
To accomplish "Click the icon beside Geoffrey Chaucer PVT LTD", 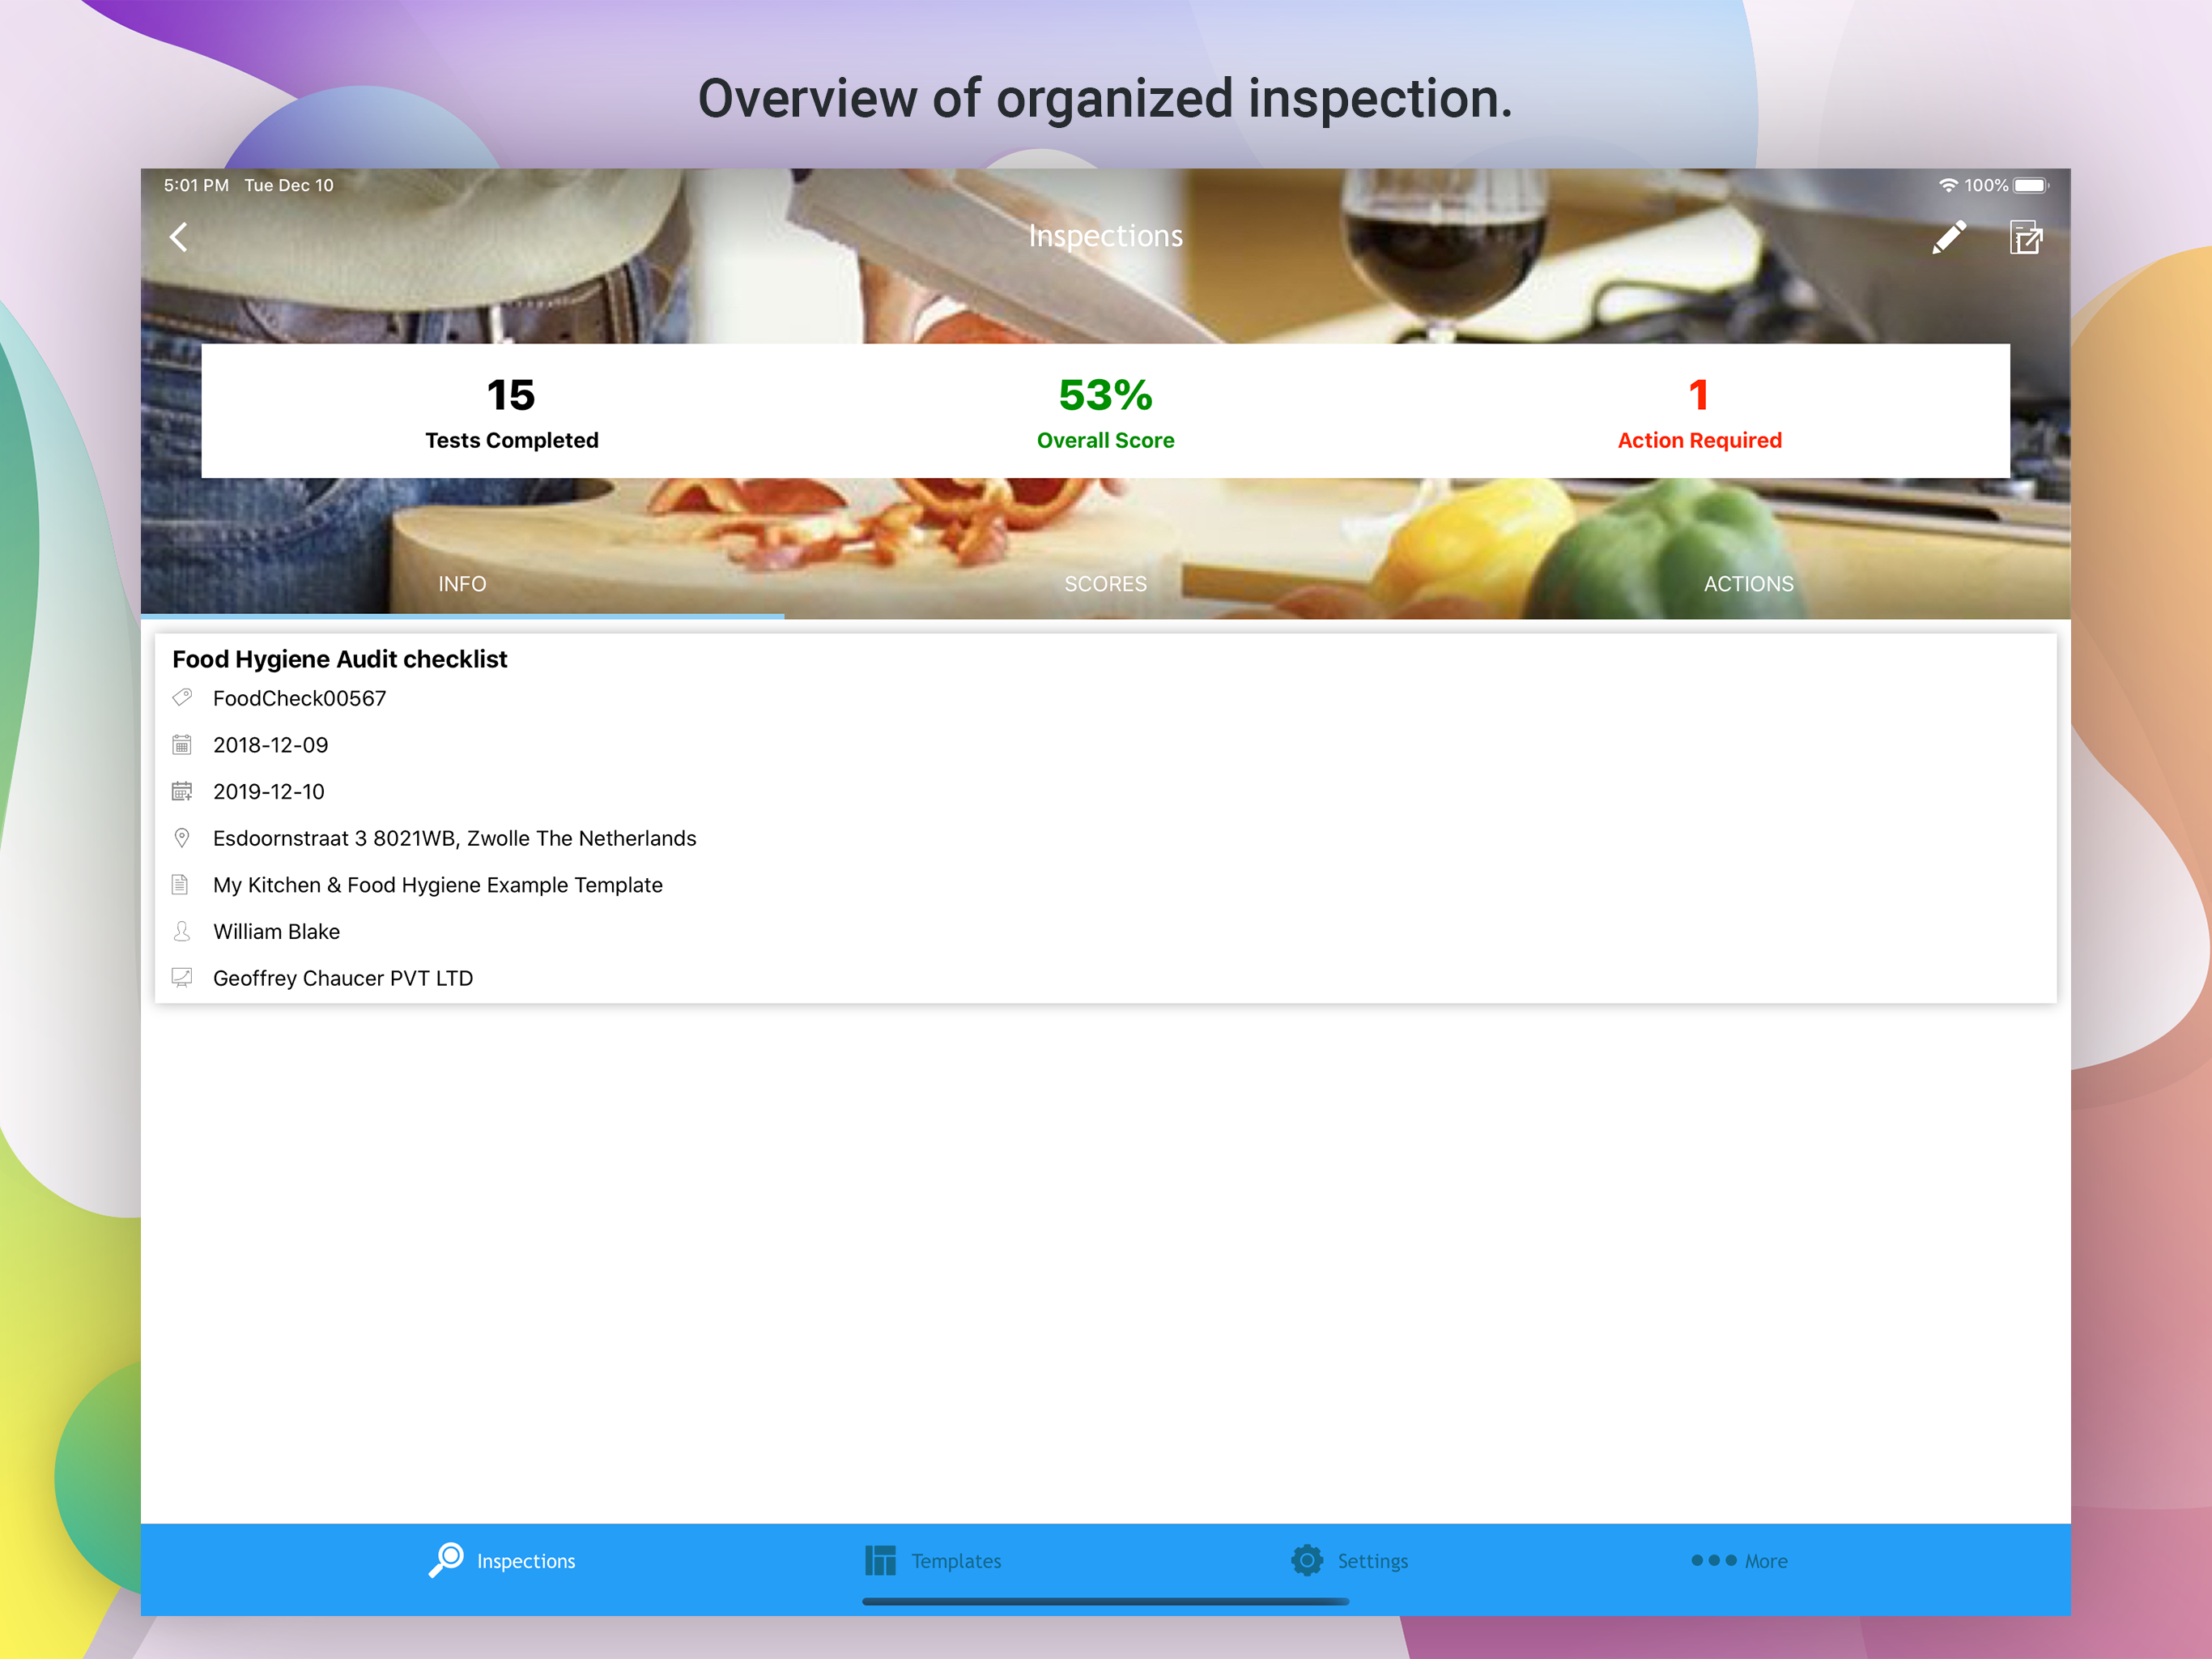I will 182,978.
